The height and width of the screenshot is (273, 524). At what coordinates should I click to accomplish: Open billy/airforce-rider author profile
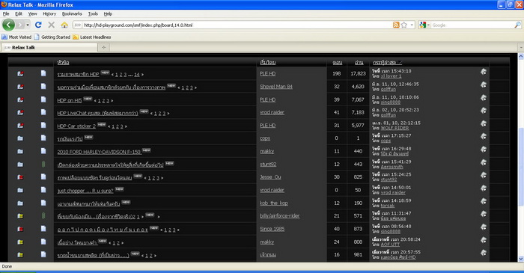click(280, 215)
